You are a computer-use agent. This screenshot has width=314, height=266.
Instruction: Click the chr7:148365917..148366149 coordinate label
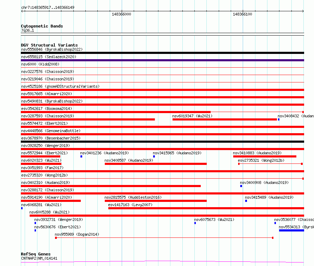48,7
